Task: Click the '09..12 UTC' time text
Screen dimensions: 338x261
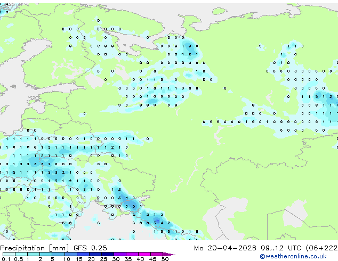Action: pos(281,248)
